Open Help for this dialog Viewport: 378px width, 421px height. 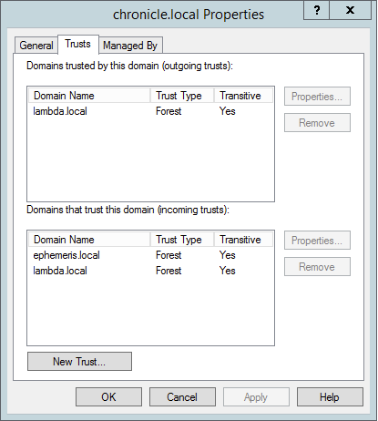pos(330,397)
